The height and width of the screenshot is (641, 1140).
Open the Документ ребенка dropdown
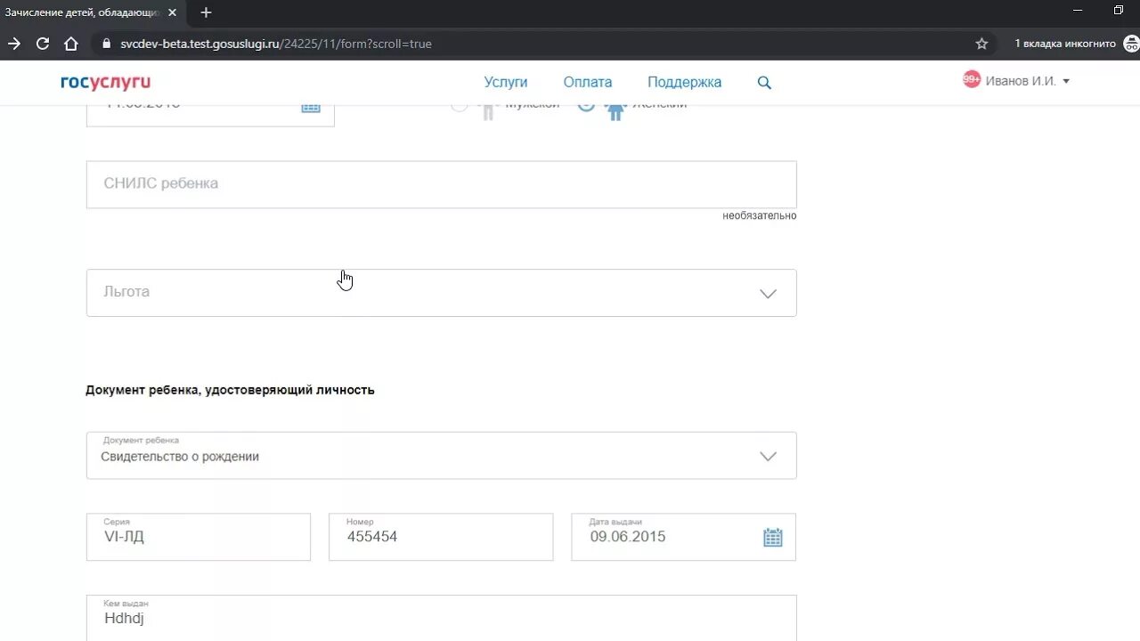pyautogui.click(x=441, y=455)
